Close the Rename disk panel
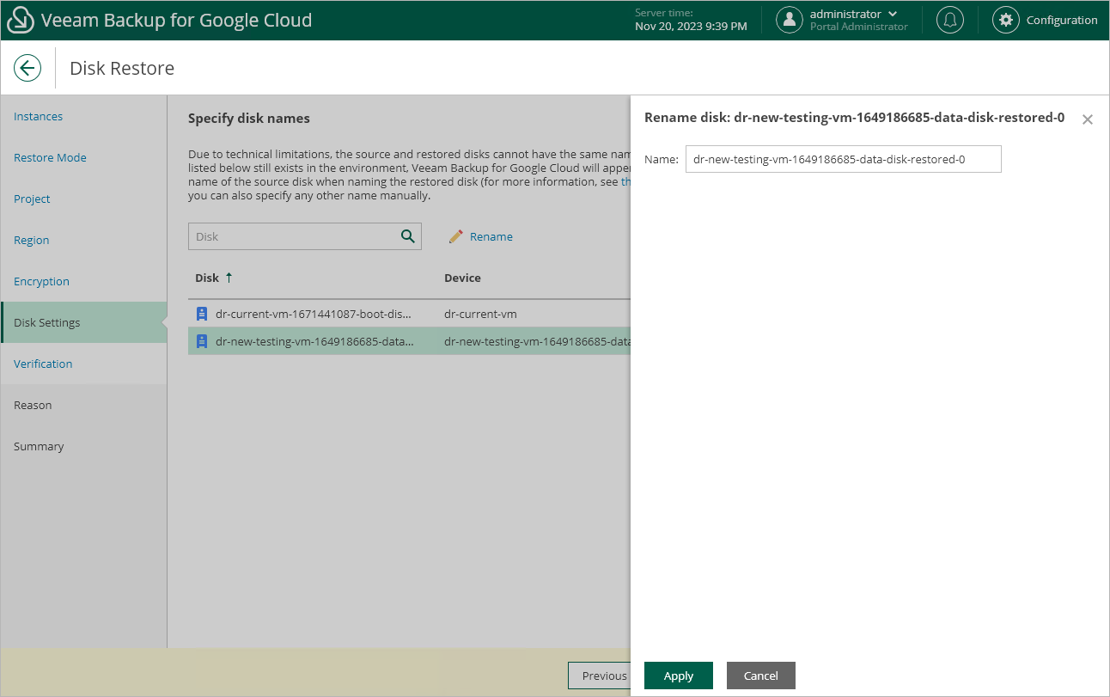1110x697 pixels. pos(1088,119)
